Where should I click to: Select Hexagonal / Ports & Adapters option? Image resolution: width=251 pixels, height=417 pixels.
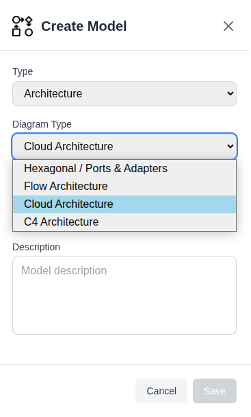124,169
